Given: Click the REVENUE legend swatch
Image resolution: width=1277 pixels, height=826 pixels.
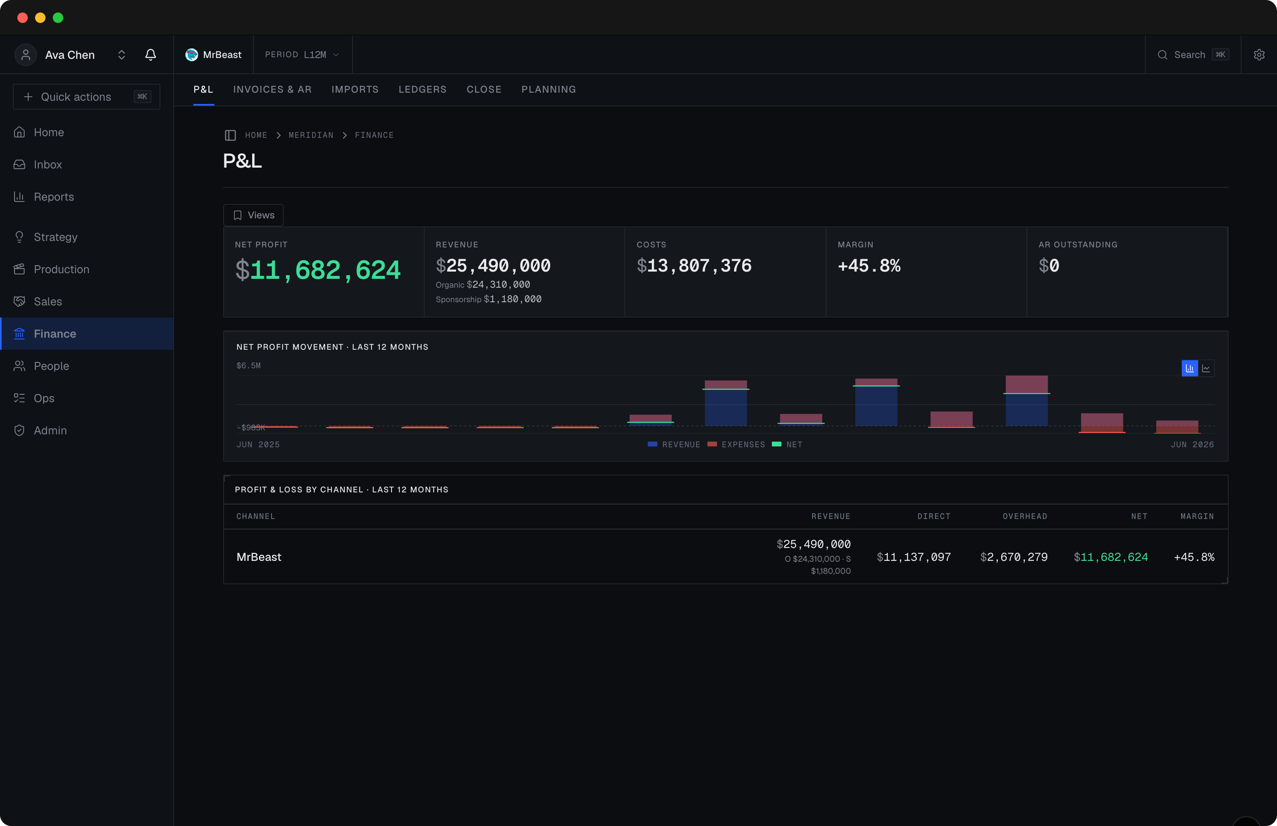Looking at the screenshot, I should pyautogui.click(x=653, y=444).
